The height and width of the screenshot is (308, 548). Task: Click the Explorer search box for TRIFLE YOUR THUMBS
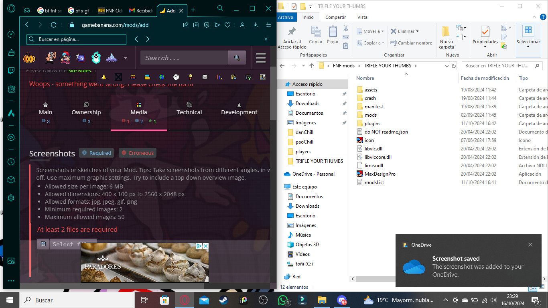[502, 66]
